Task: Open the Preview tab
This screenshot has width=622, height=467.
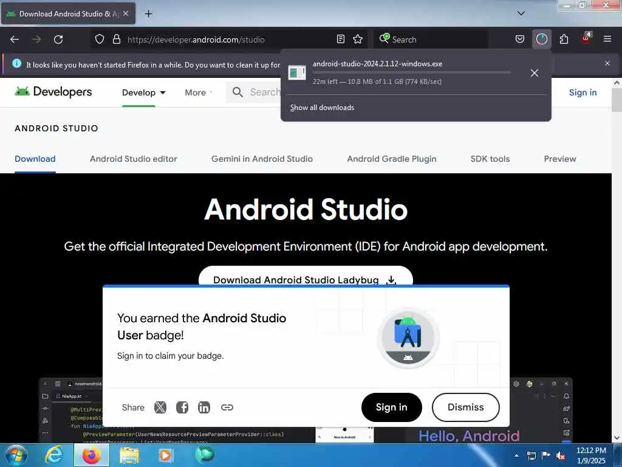Action: pyautogui.click(x=559, y=159)
